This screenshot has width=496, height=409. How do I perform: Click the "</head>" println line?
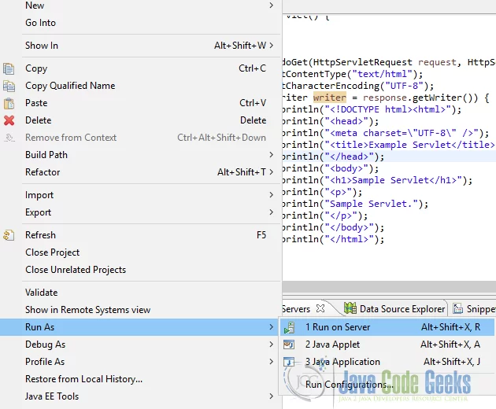click(333, 157)
